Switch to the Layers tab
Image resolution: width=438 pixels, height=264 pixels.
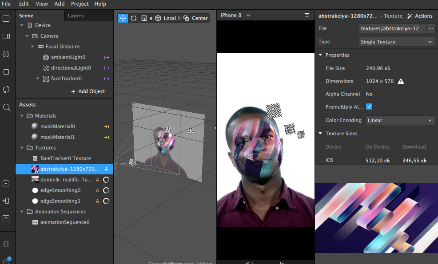[x=76, y=16]
